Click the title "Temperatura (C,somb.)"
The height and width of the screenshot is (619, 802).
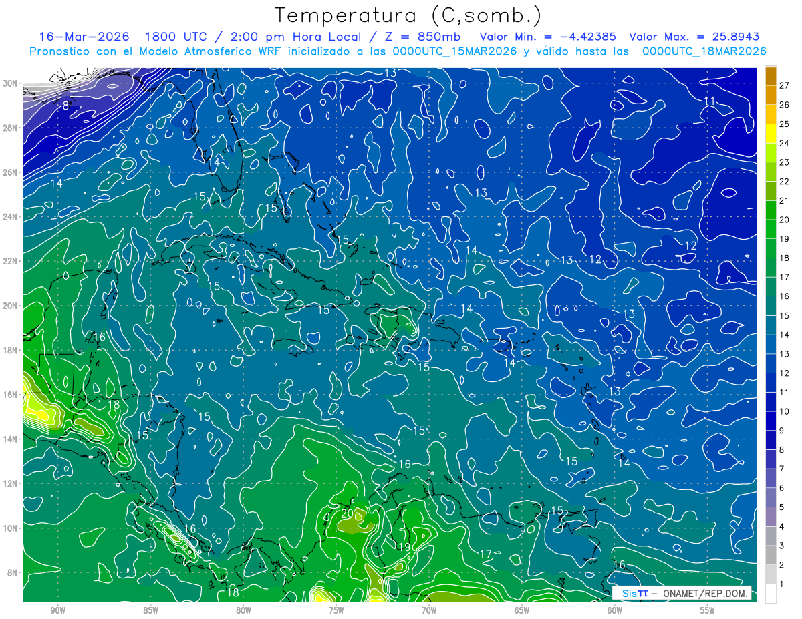[x=408, y=15]
